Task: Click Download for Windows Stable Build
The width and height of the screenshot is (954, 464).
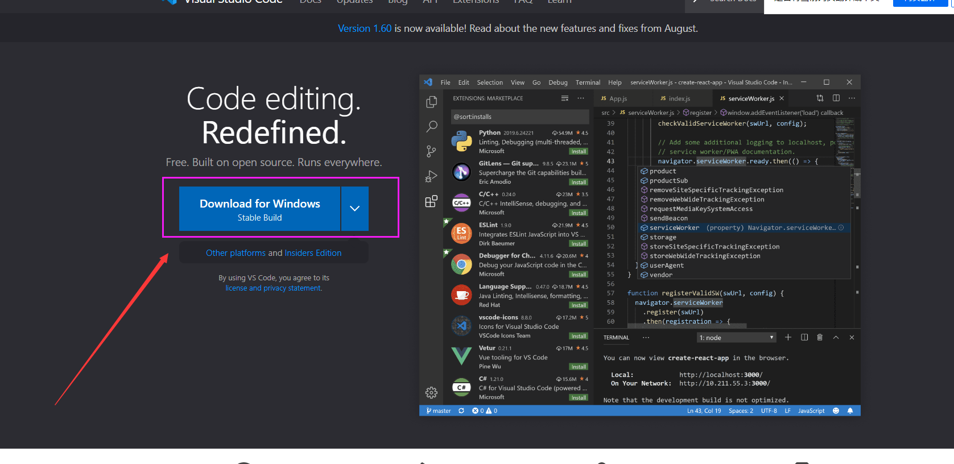Action: pyautogui.click(x=259, y=209)
